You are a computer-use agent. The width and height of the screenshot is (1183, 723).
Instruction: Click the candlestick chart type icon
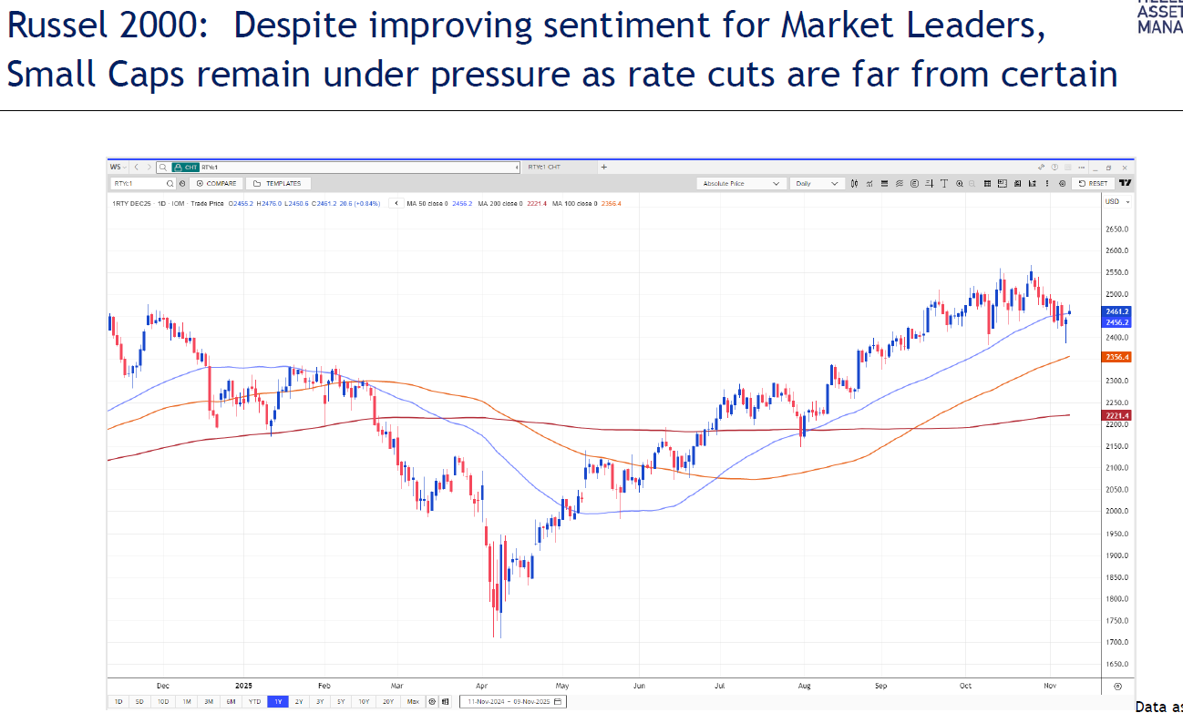pyautogui.click(x=855, y=183)
